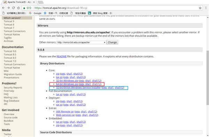Download the Core zip distribution

(x=57, y=74)
